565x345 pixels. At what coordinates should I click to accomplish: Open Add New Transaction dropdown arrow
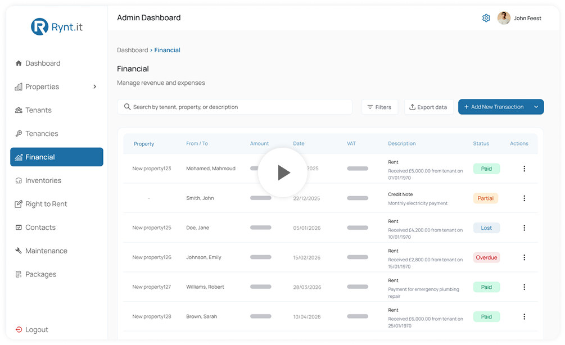tap(536, 107)
